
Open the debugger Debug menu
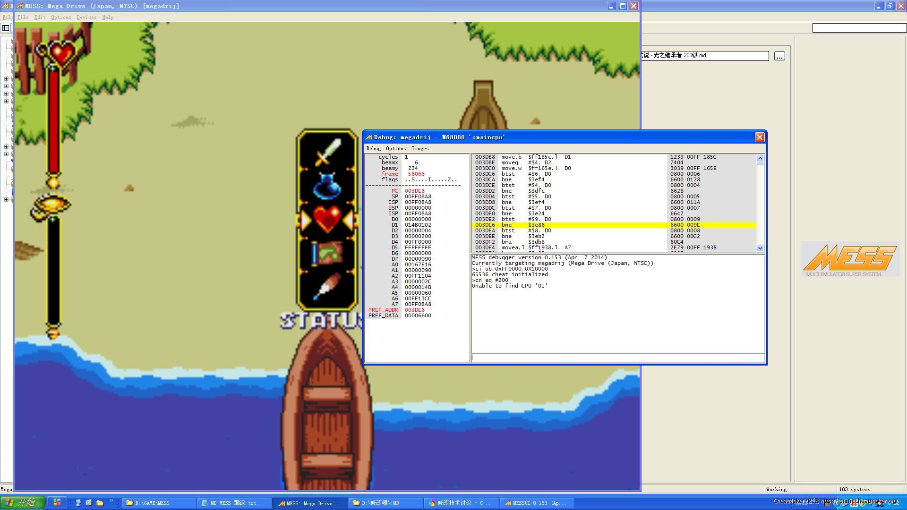click(x=373, y=149)
